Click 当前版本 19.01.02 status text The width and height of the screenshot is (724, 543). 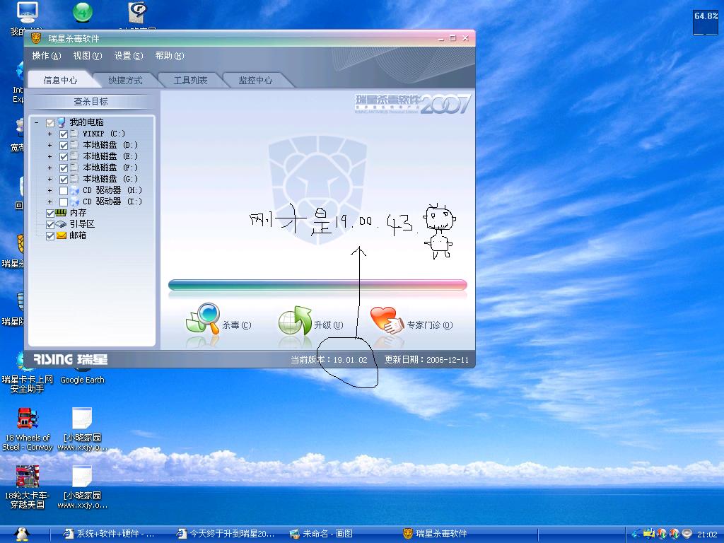point(329,360)
